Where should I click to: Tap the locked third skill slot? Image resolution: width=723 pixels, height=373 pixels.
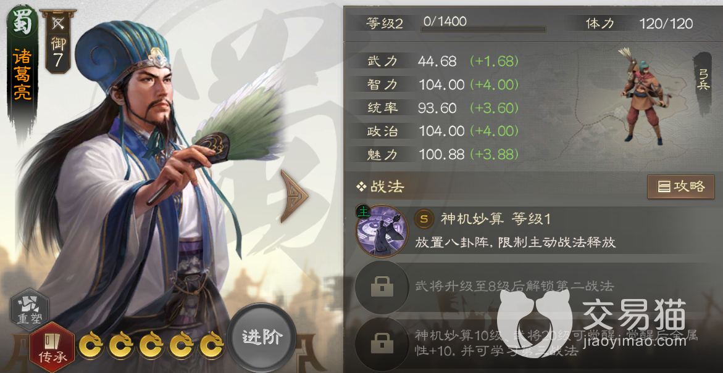[x=382, y=343]
